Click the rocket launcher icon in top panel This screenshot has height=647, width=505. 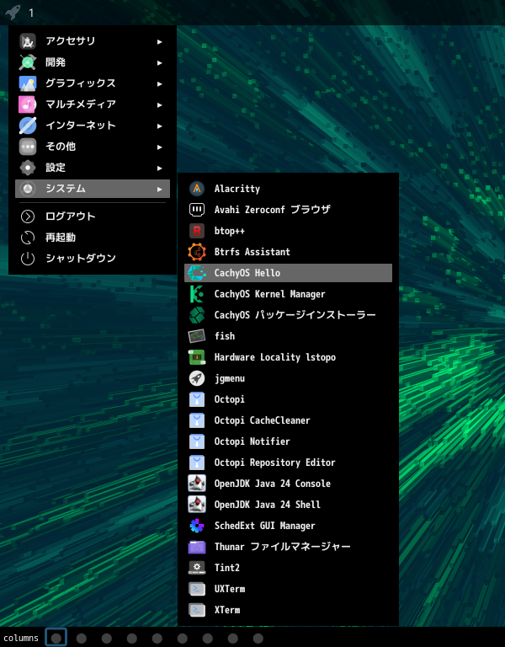[x=13, y=12]
